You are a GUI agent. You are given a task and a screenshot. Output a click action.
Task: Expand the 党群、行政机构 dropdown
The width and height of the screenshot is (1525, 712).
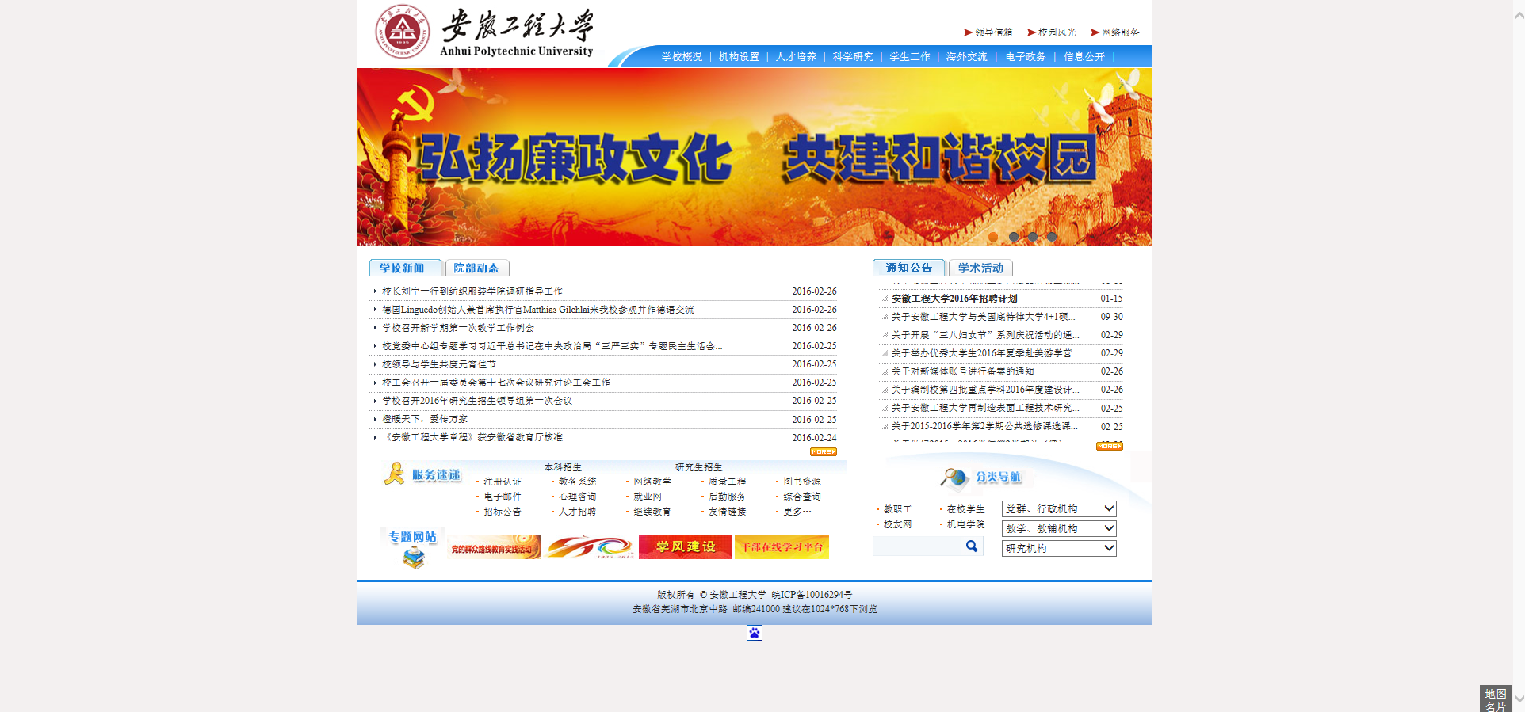pyautogui.click(x=1059, y=508)
